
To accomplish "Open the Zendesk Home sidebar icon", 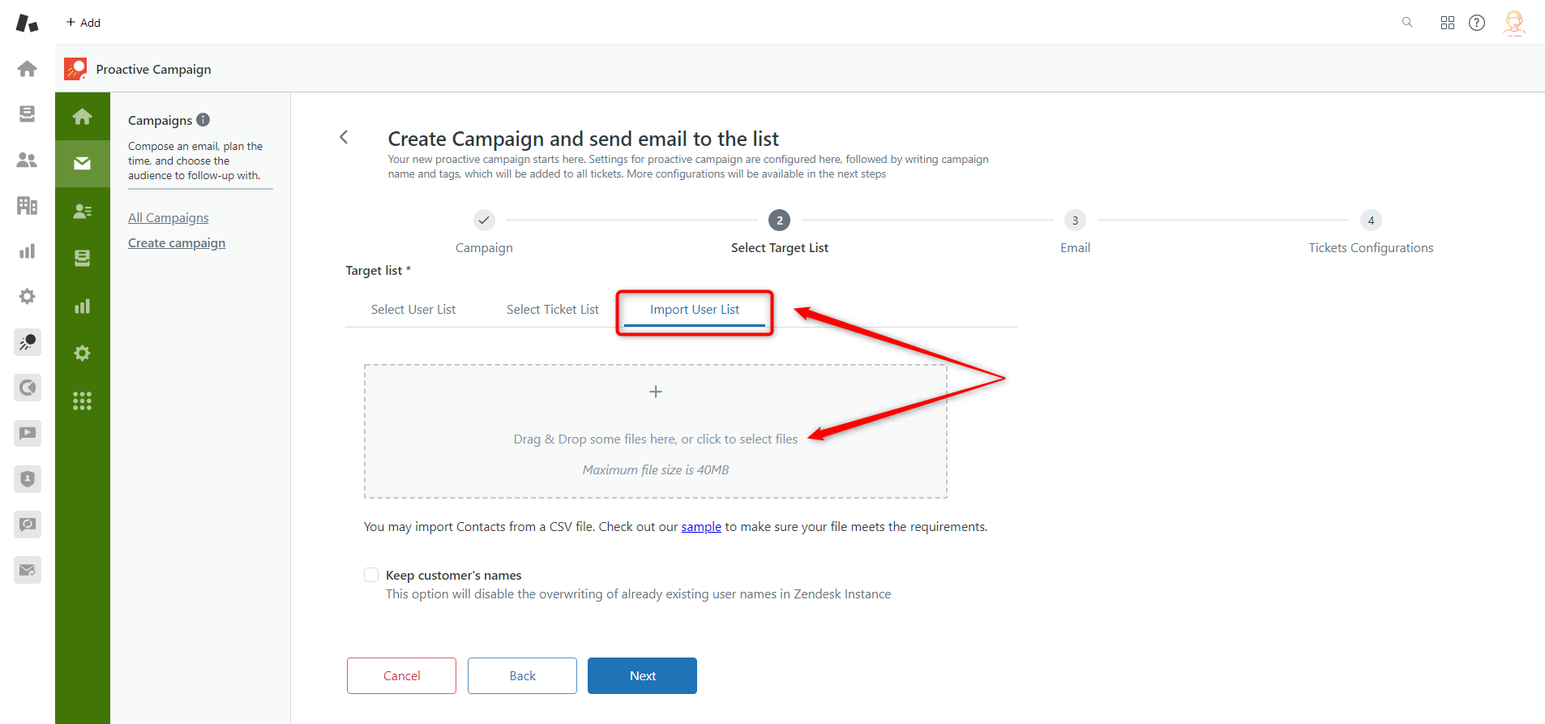I will [x=27, y=69].
